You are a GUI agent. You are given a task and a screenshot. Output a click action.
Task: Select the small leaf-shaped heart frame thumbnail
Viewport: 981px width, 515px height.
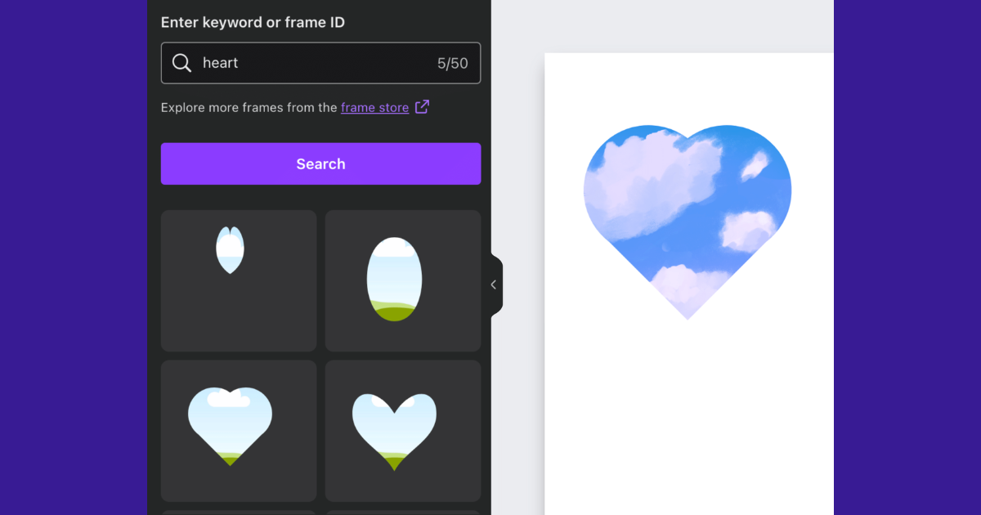[x=239, y=280]
